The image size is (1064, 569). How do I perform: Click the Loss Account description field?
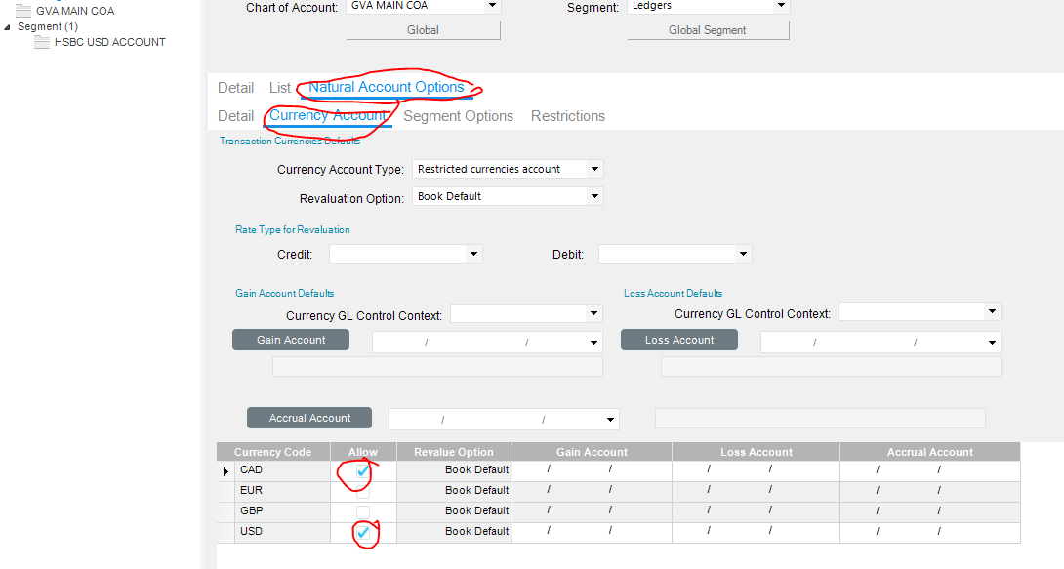tap(831, 366)
